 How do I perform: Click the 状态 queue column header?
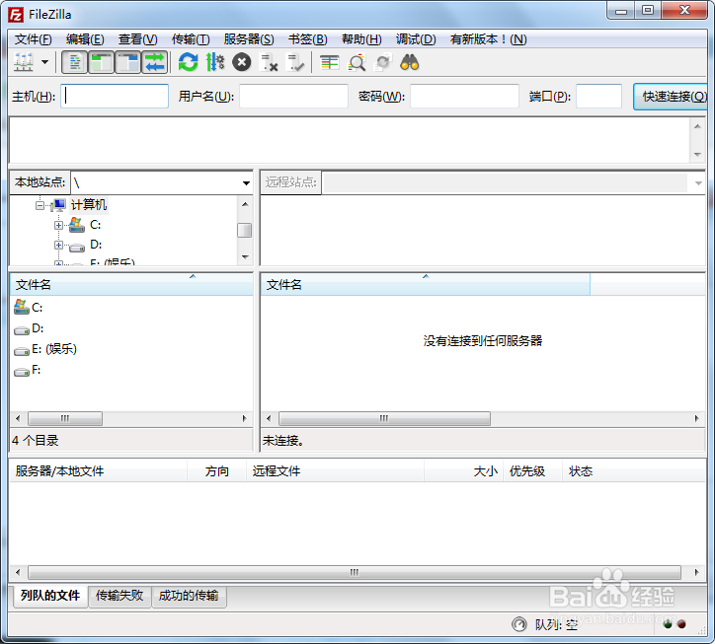634,471
